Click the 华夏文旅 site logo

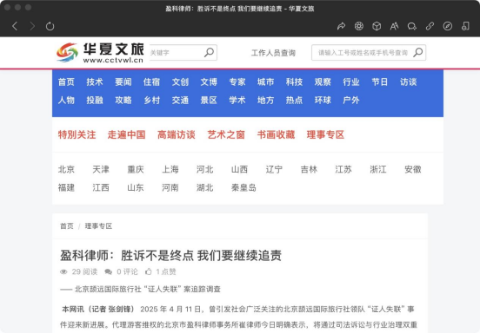[100, 53]
